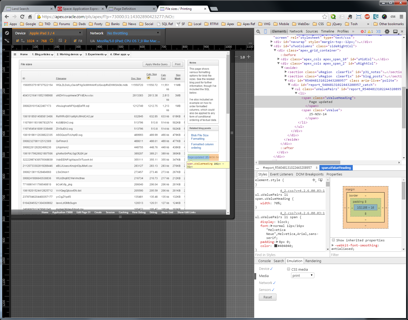Expand the p31_notes section node

click(x=286, y=72)
